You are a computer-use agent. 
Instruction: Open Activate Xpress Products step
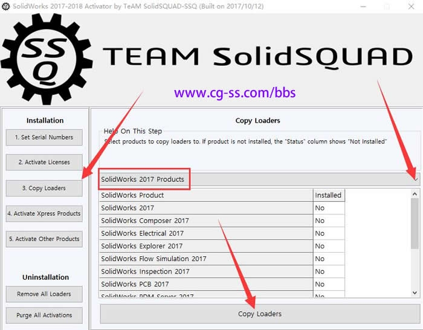click(44, 213)
